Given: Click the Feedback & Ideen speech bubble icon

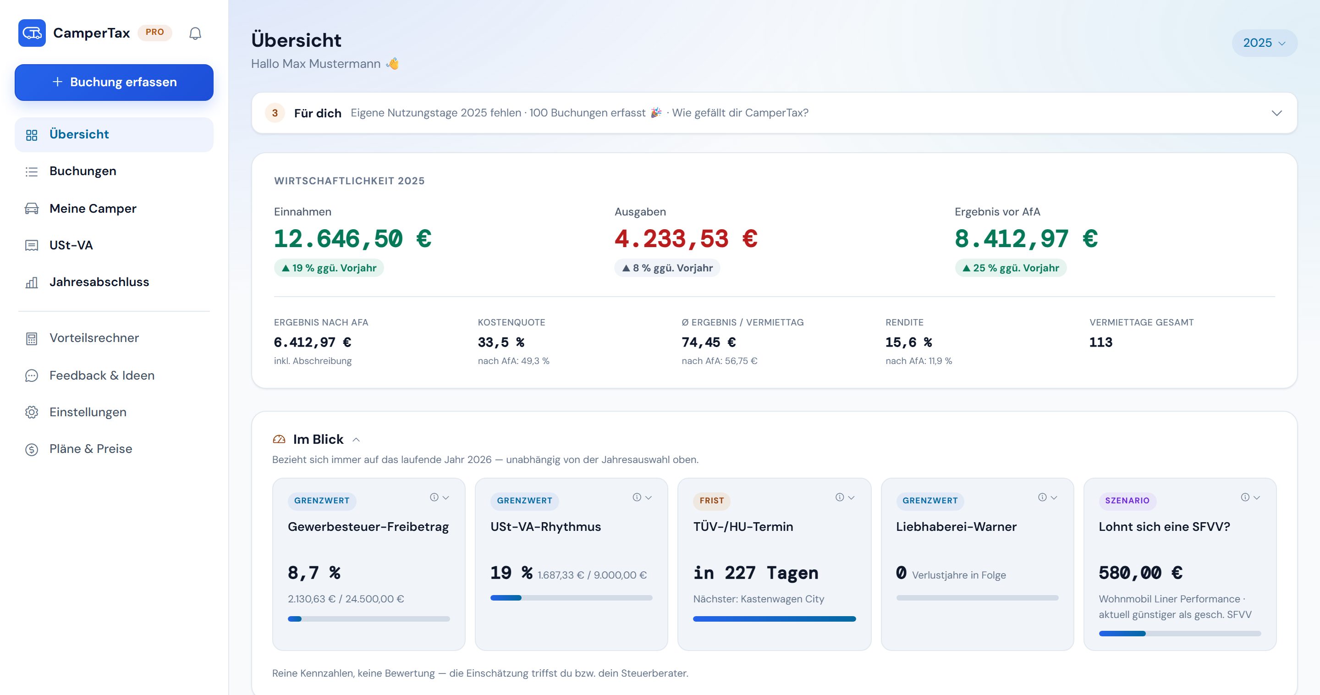Looking at the screenshot, I should (x=32, y=375).
